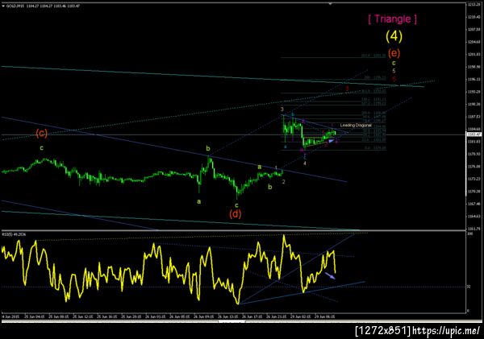Click the "29 Jun 06:15" time axis label
484x339 pixels.
(325, 316)
